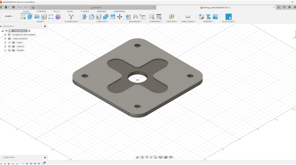Screen dimensions: 296x165
Task: Click the Move/Copy arrows icon
Action: pos(120,17)
